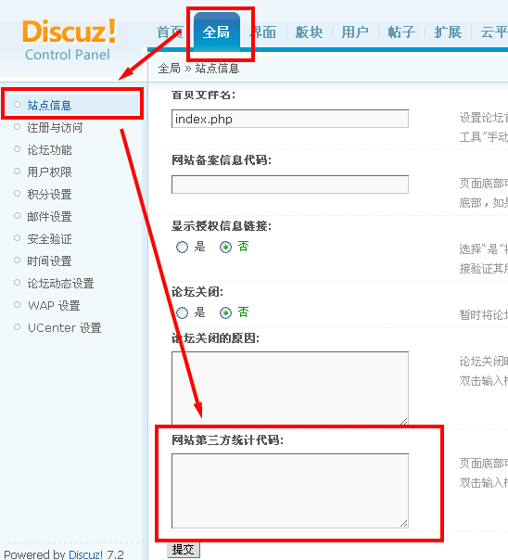The image size is (508, 560).
Task: Click the 网站备案信息代码 input field
Action: click(290, 185)
